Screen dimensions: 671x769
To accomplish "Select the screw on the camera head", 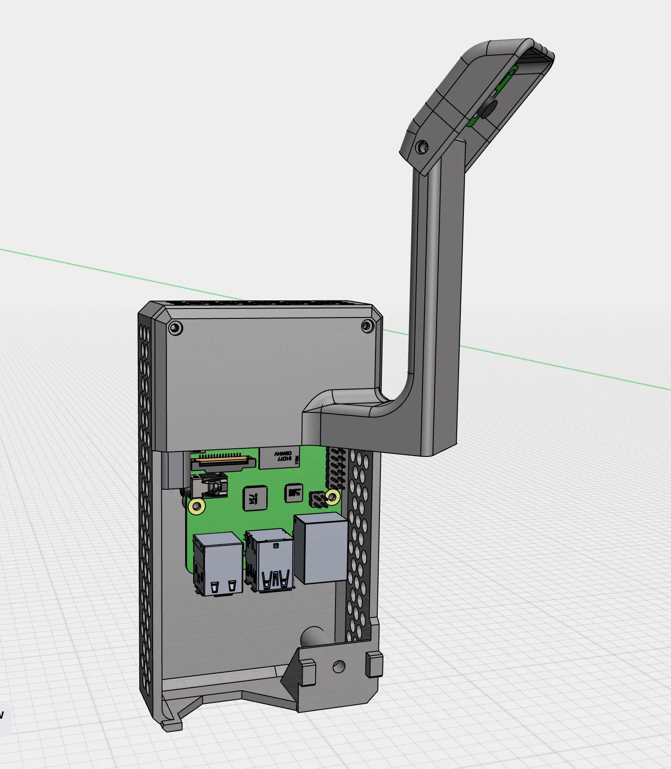I will 422,147.
